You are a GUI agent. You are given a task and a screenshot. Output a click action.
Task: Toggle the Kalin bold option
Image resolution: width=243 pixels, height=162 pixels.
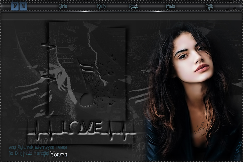click(102, 7)
